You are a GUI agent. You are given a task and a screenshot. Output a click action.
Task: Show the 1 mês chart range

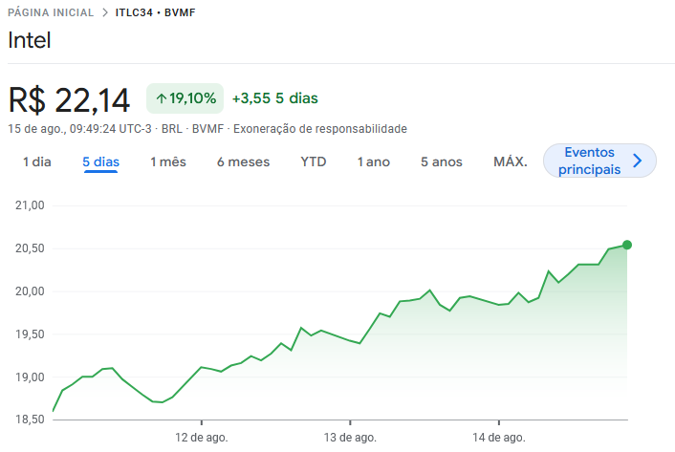tap(168, 161)
